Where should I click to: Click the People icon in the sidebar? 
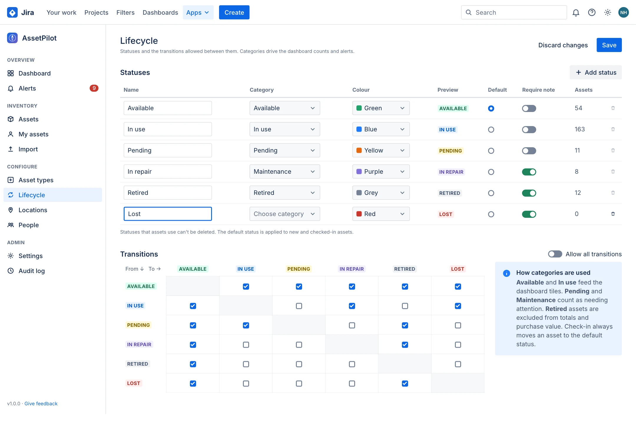click(11, 225)
